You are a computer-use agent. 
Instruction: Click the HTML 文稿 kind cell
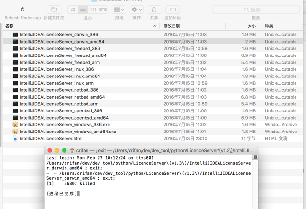276,139
